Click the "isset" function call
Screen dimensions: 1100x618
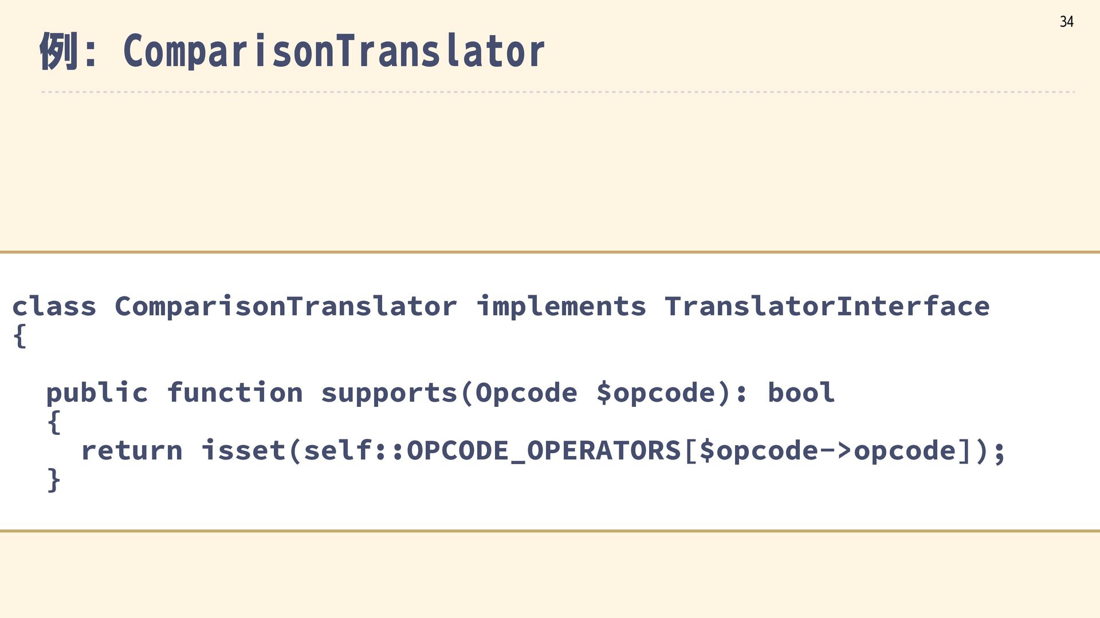pos(243,451)
